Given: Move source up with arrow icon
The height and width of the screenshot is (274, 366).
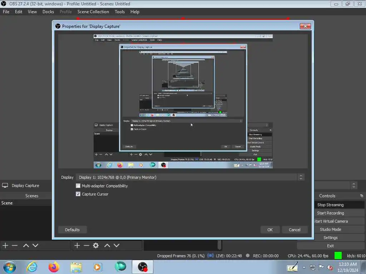Looking at the screenshot, I should (x=107, y=245).
